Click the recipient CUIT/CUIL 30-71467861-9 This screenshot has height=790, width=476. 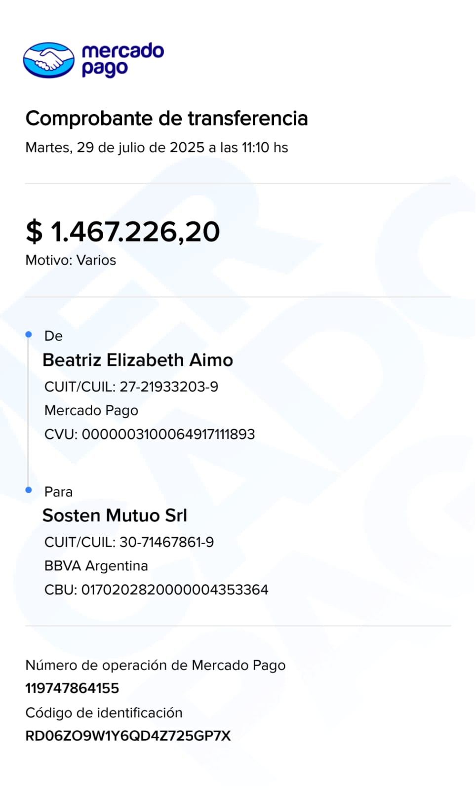click(x=129, y=542)
